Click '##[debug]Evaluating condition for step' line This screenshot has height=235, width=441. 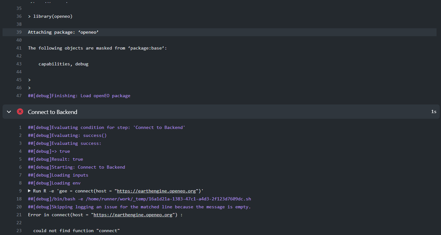click(107, 127)
